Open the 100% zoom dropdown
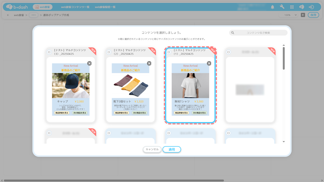 (x=289, y=15)
